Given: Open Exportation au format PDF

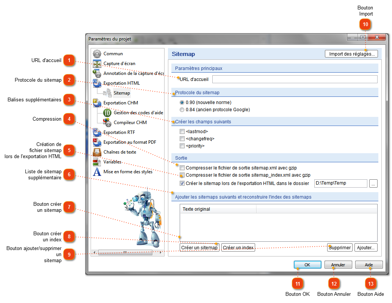Looking at the screenshot, I should (130, 142).
